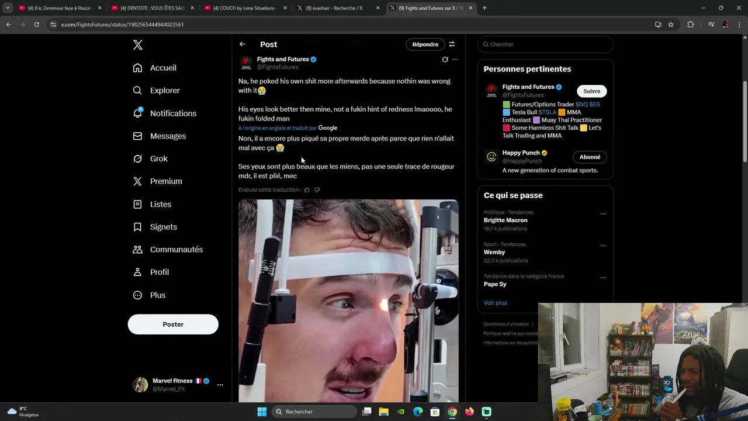748x421 pixels.
Task: Click the X logo in the sidebar
Action: (137, 45)
